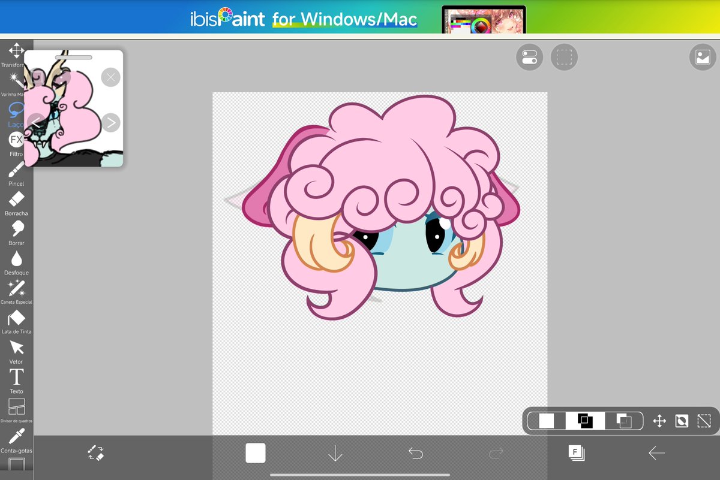Viewport: 720px width, 480px height.
Task: Select the Laço lasso tool
Action: point(16,114)
